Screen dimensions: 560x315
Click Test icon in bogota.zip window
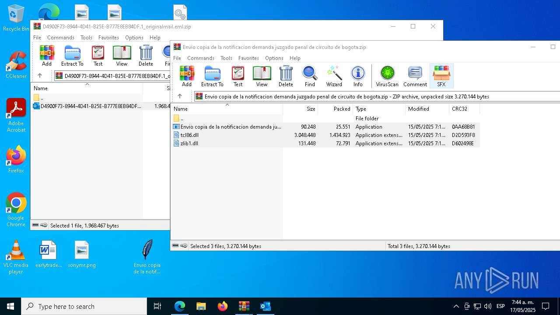238,76
